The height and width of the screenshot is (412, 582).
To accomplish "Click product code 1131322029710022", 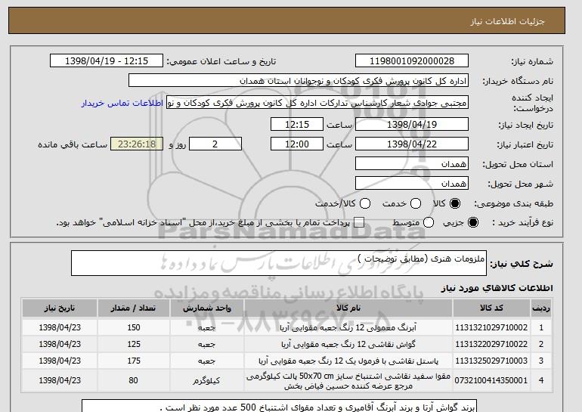I will [x=491, y=344].
